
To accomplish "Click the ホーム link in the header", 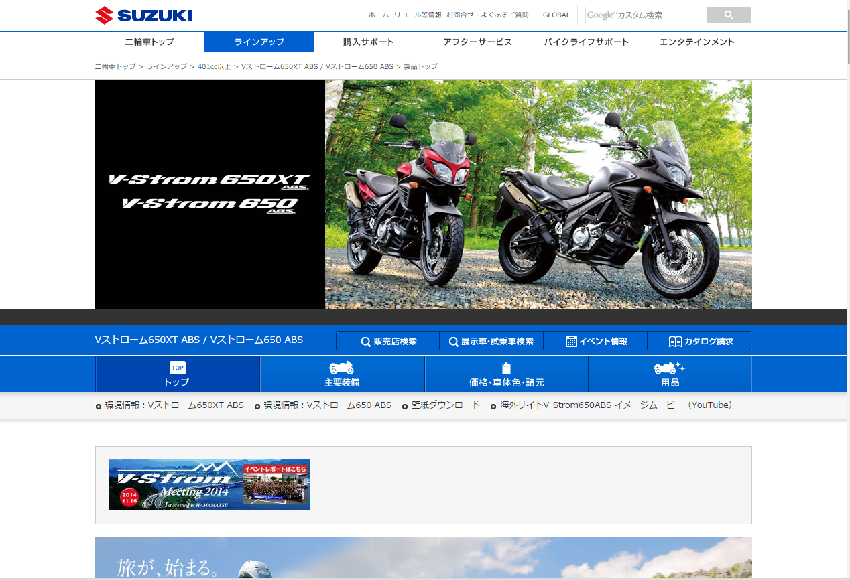I will (x=379, y=15).
